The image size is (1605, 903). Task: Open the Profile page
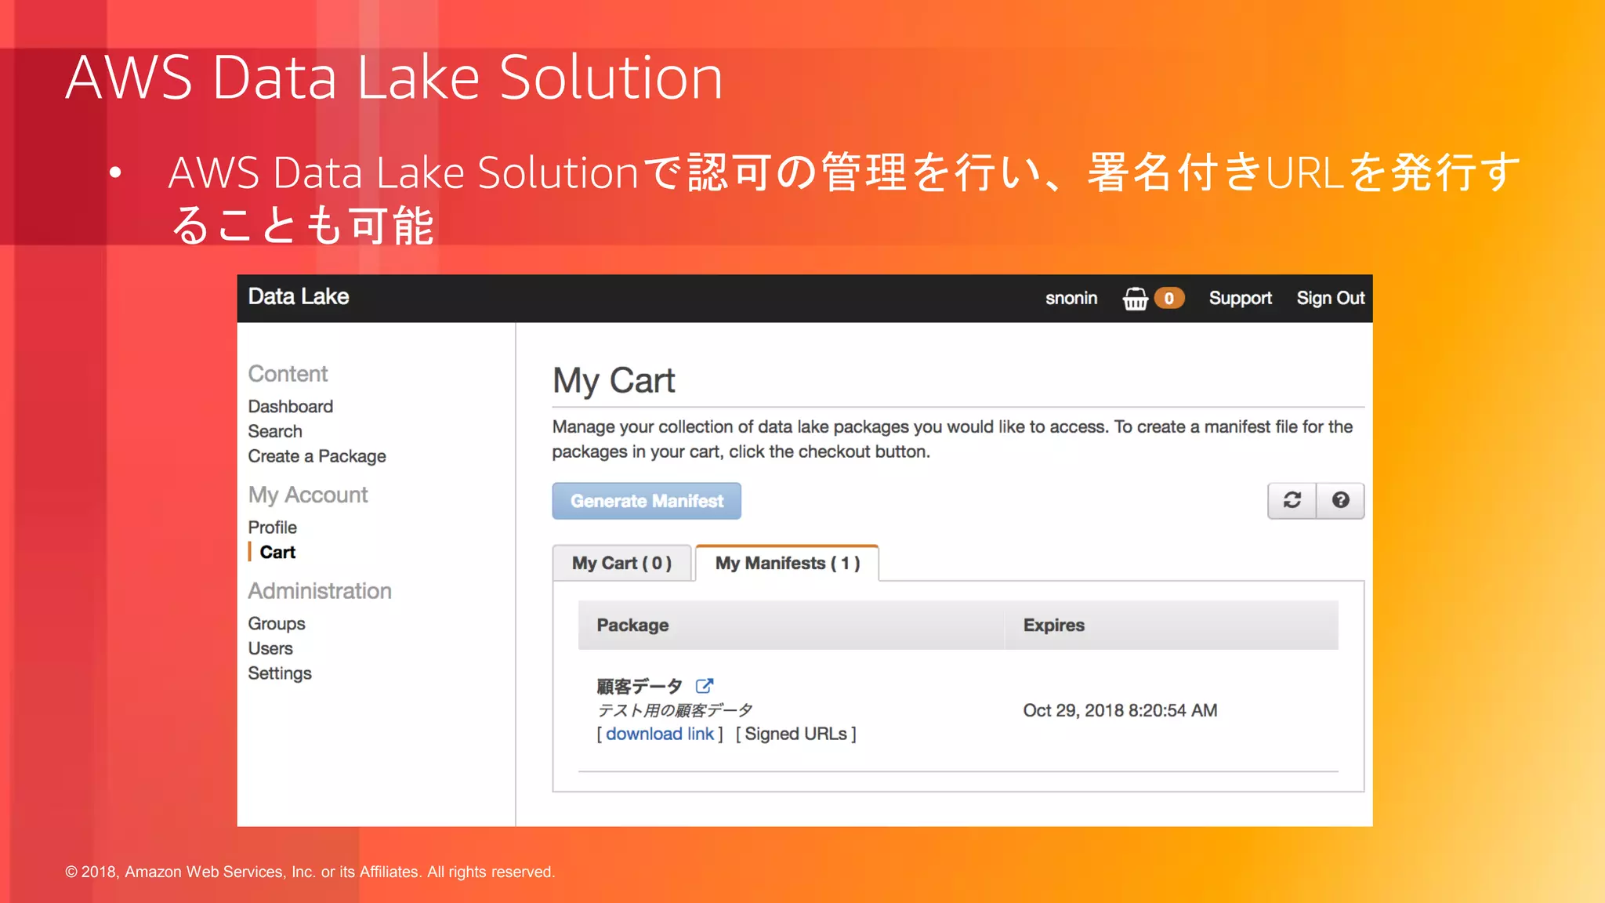coord(272,528)
